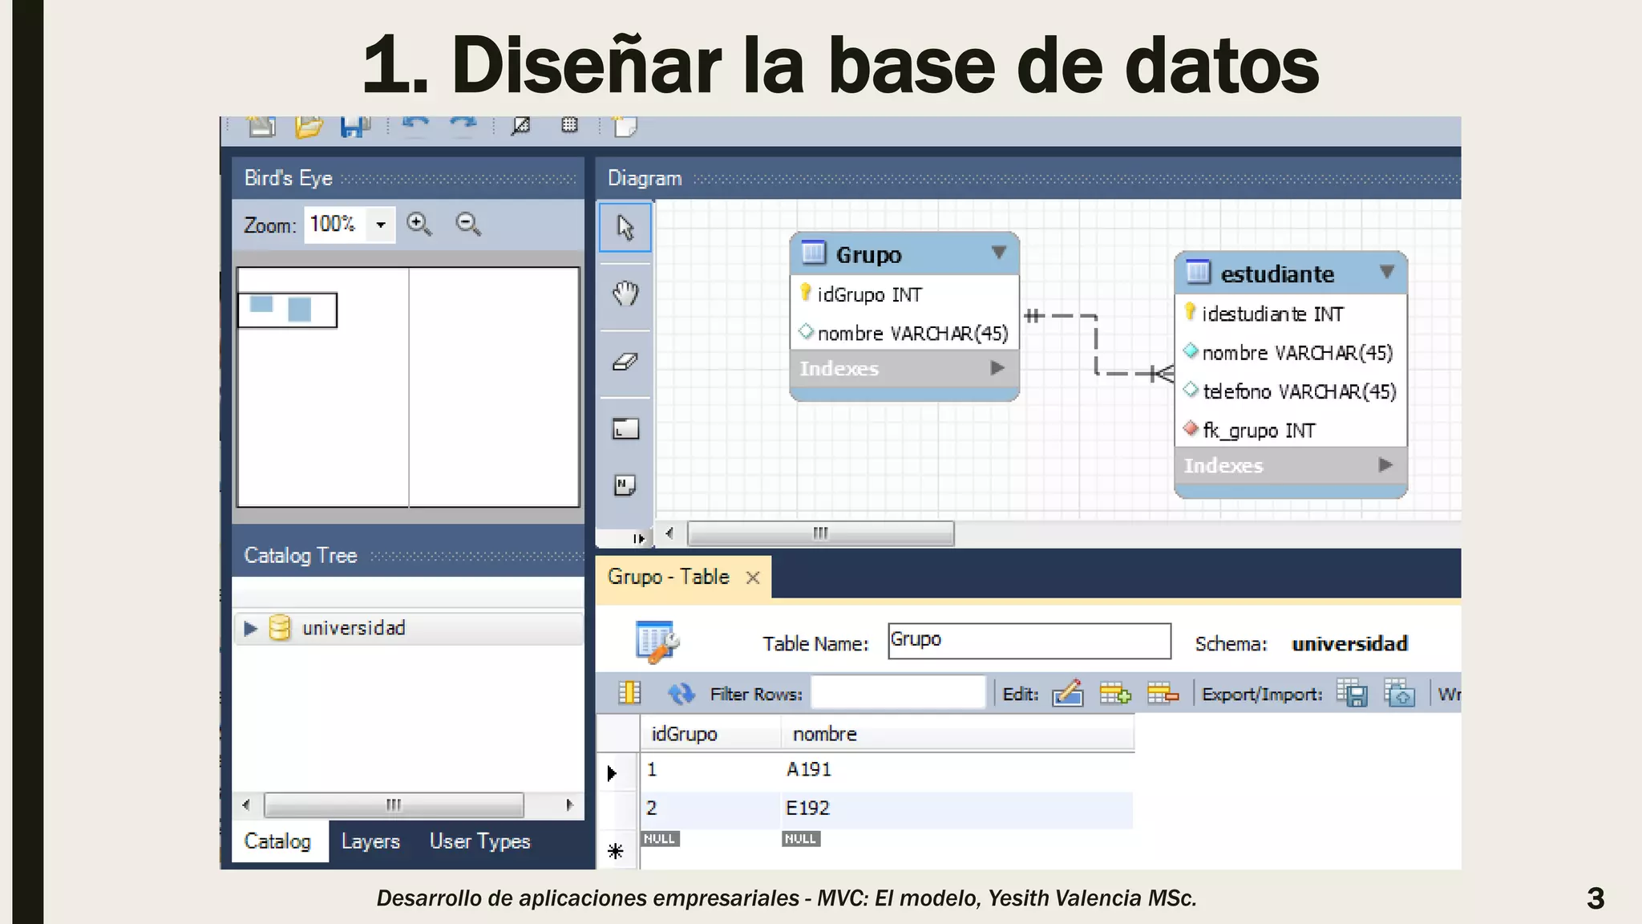Click the edit current row pencil icon
Viewport: 1642px width, 924px height.
[x=1068, y=693]
